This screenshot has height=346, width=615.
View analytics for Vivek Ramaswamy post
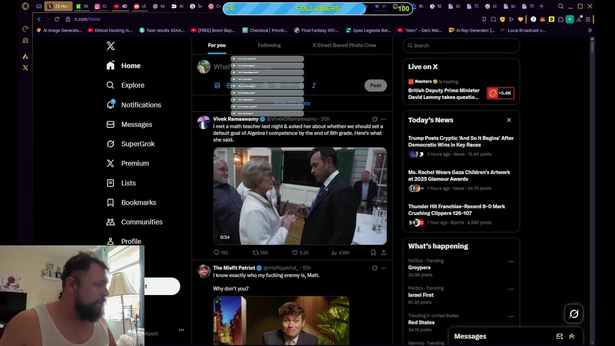coord(340,252)
